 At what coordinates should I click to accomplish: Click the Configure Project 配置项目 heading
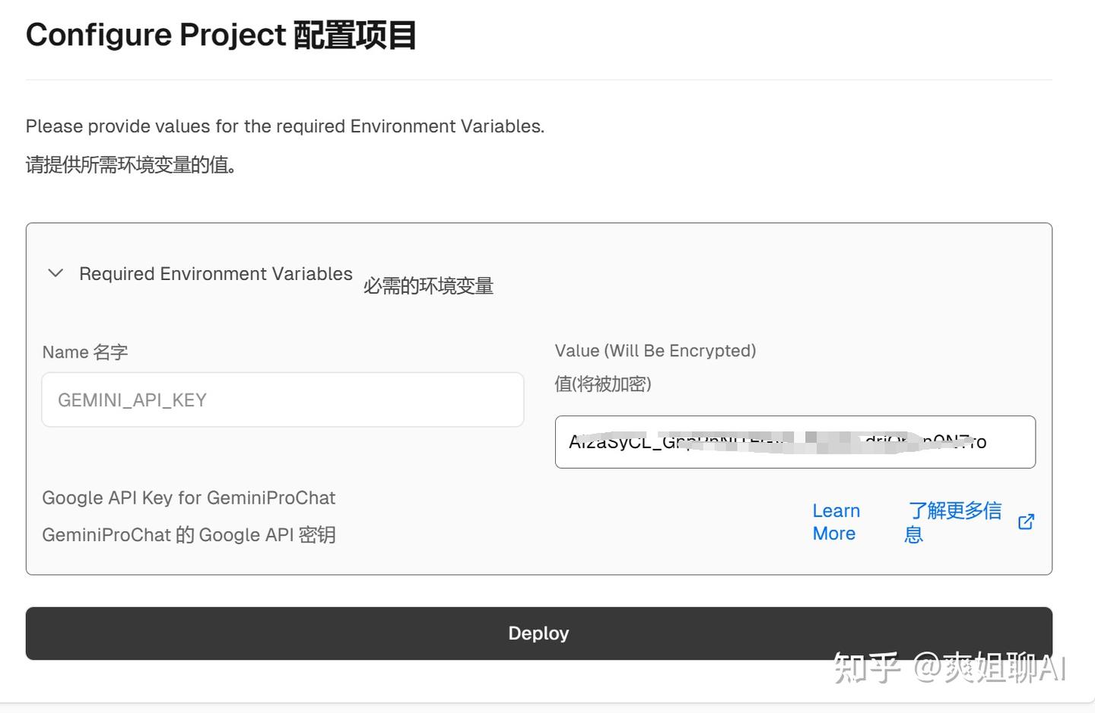[221, 33]
